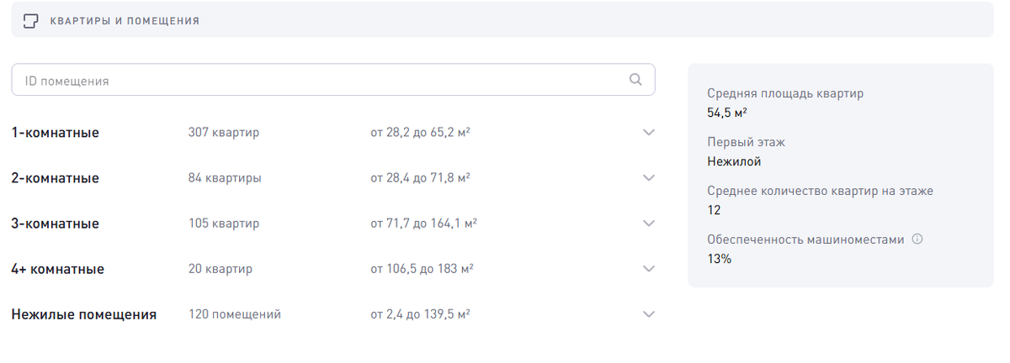Select the 4+ комнатные category label

point(57,269)
